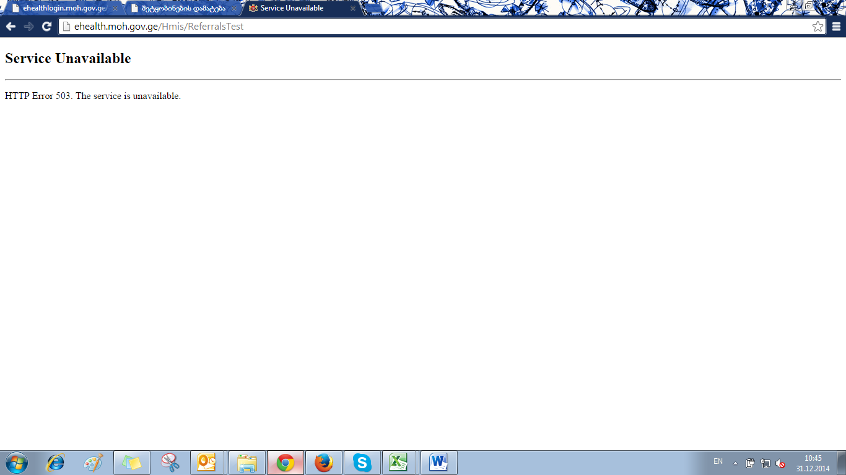Go back to the previous page
846x475 pixels.
pos(11,27)
